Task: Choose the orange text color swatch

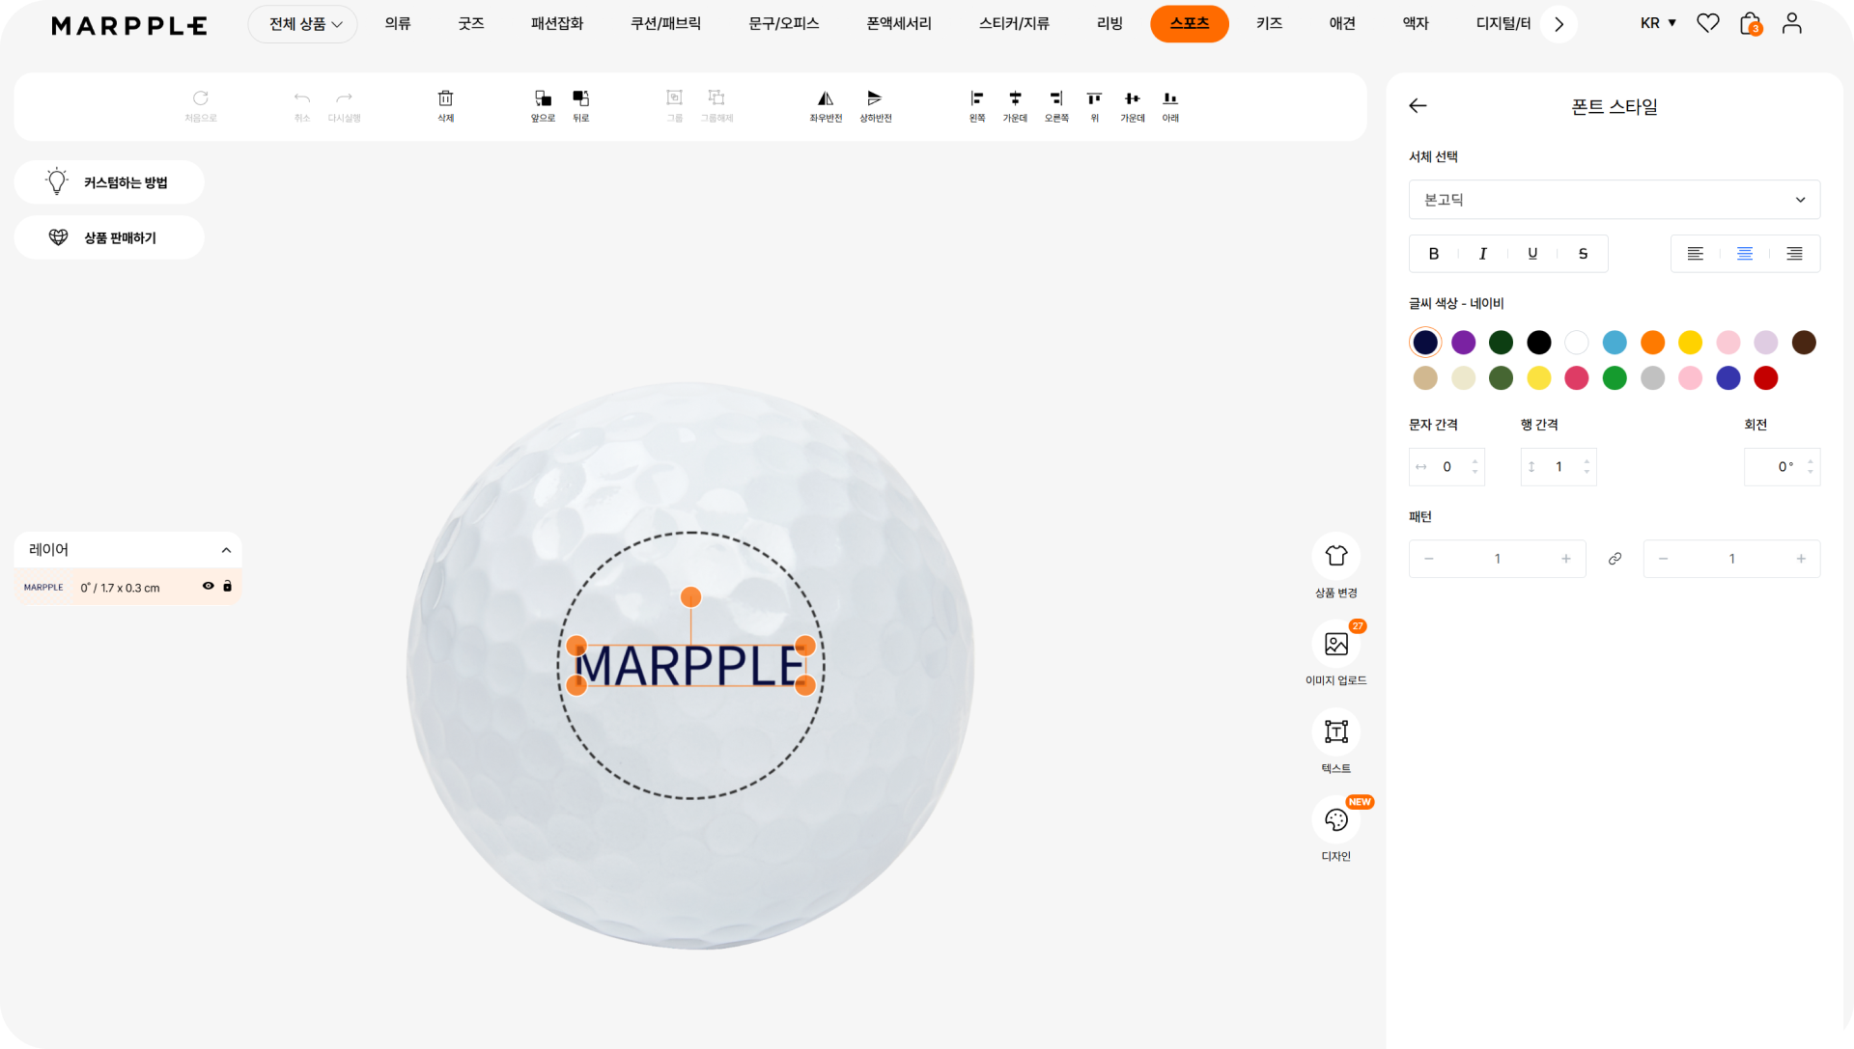Action: pyautogui.click(x=1652, y=343)
